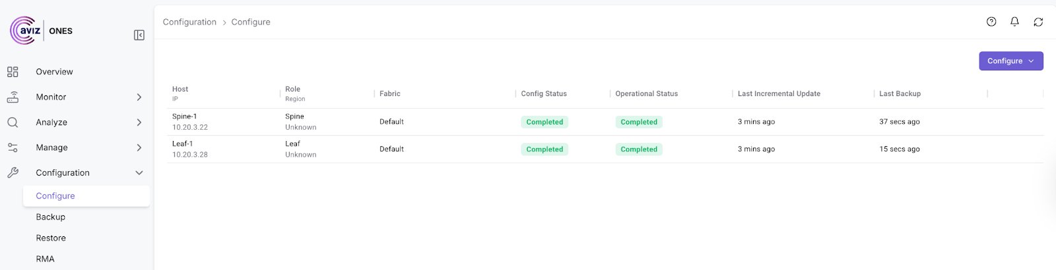Click the refresh icon
Viewport: 1056px width, 270px height.
pos(1038,22)
